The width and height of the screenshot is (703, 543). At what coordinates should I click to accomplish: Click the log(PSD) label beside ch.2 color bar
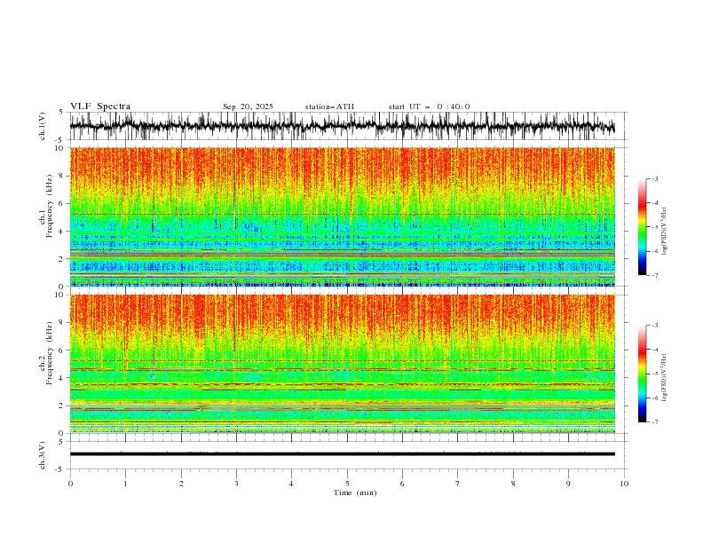click(664, 378)
